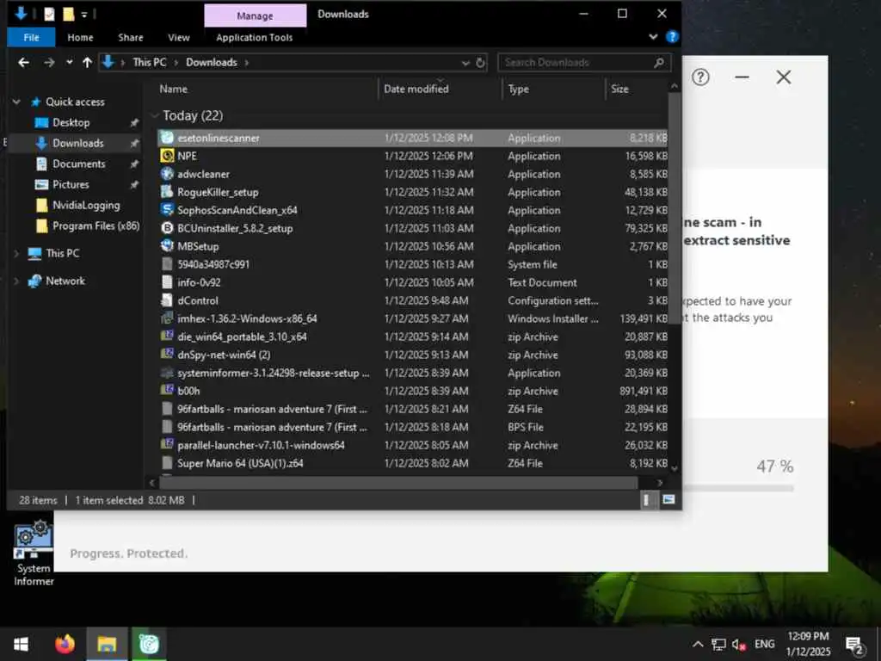The width and height of the screenshot is (881, 661).
Task: Click the esetonlinescanner file icon
Action: pyautogui.click(x=167, y=138)
